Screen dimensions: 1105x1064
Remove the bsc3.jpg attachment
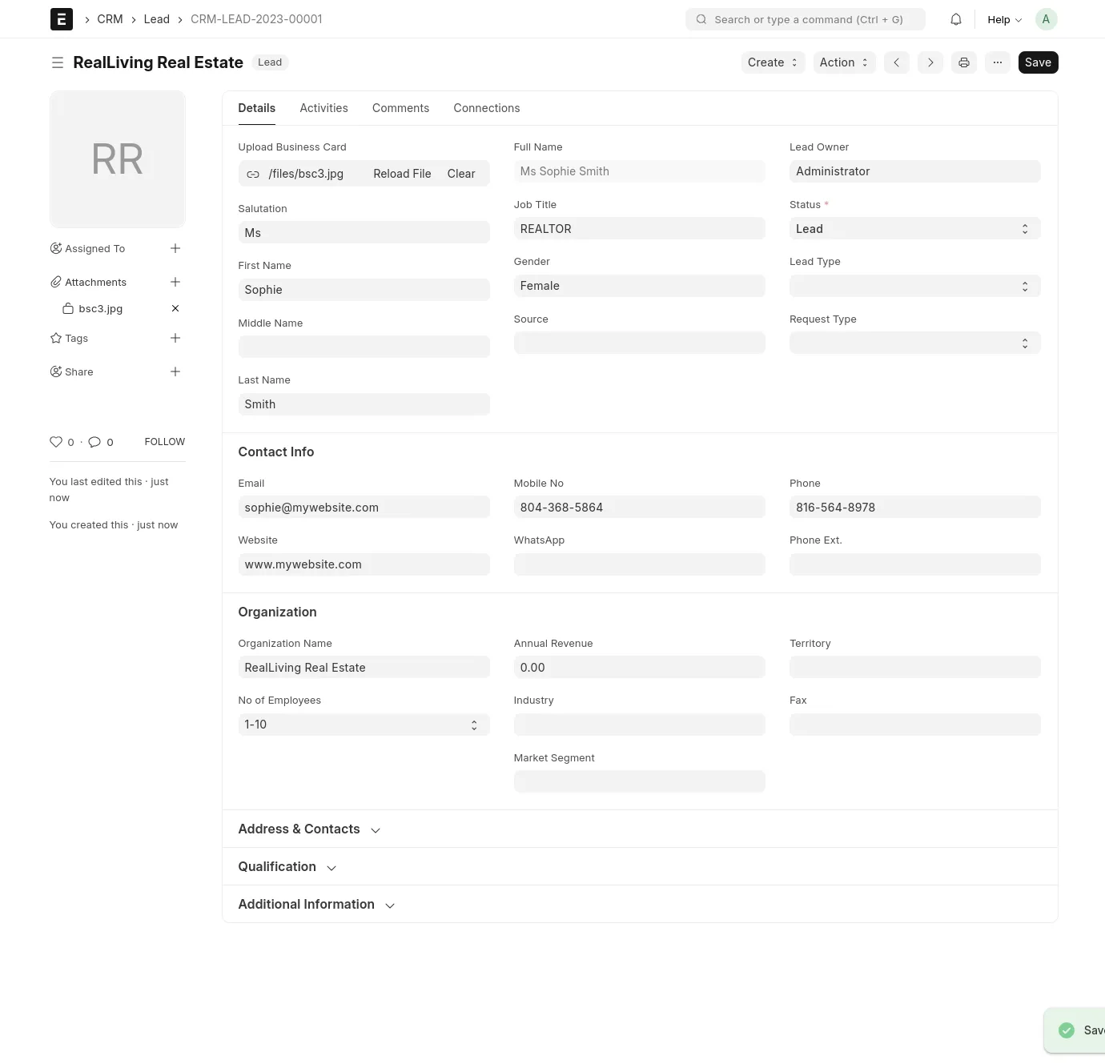175,308
